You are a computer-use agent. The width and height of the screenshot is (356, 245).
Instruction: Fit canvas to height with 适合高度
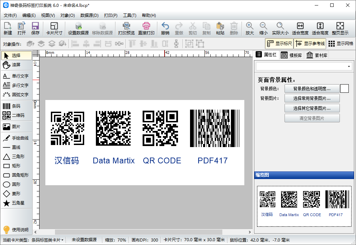[x=320, y=29]
